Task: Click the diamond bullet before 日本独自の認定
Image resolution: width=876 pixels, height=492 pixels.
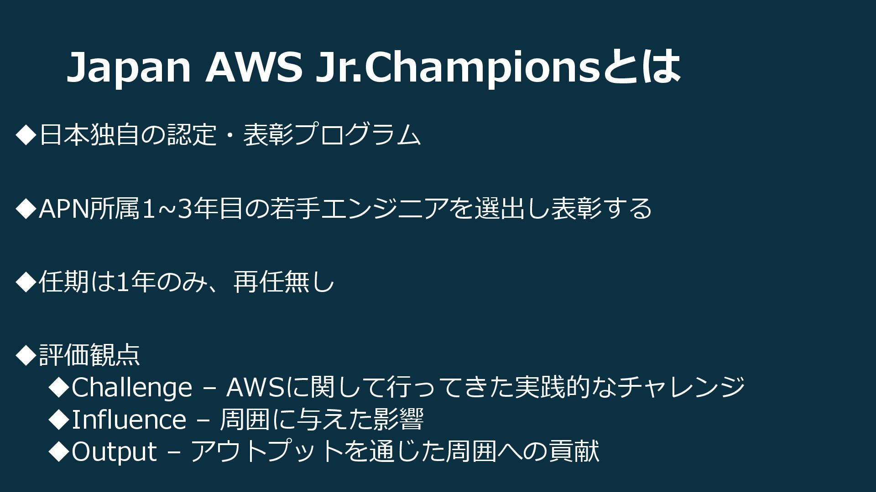Action: pyautogui.click(x=25, y=135)
